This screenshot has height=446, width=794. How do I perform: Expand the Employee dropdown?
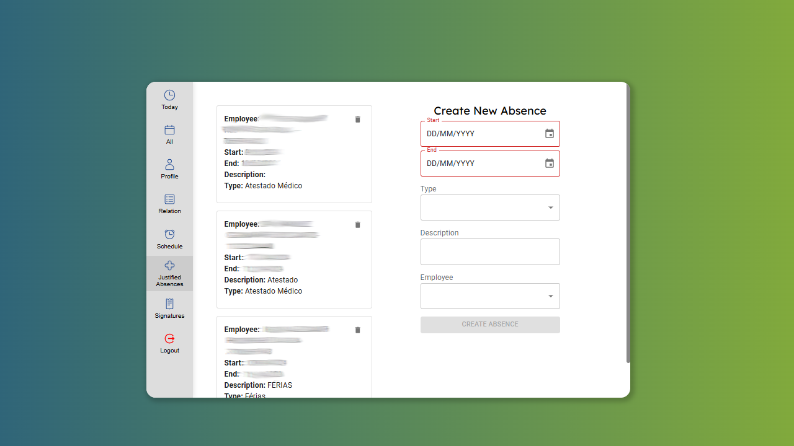tap(550, 297)
